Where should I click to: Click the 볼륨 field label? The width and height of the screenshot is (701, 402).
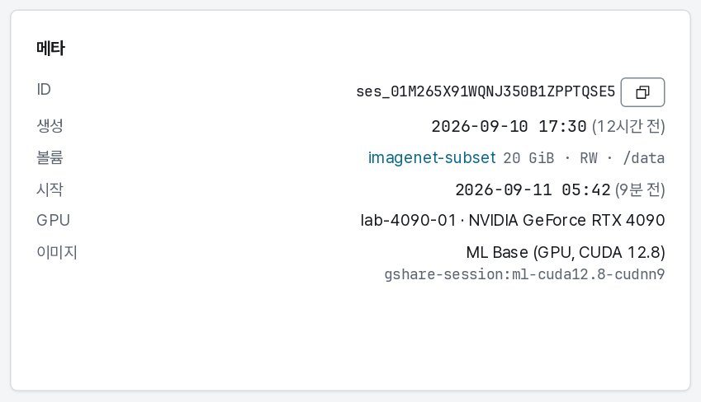(50, 157)
